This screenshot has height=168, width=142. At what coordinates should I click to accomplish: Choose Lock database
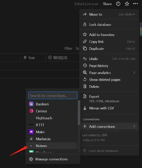(109, 25)
